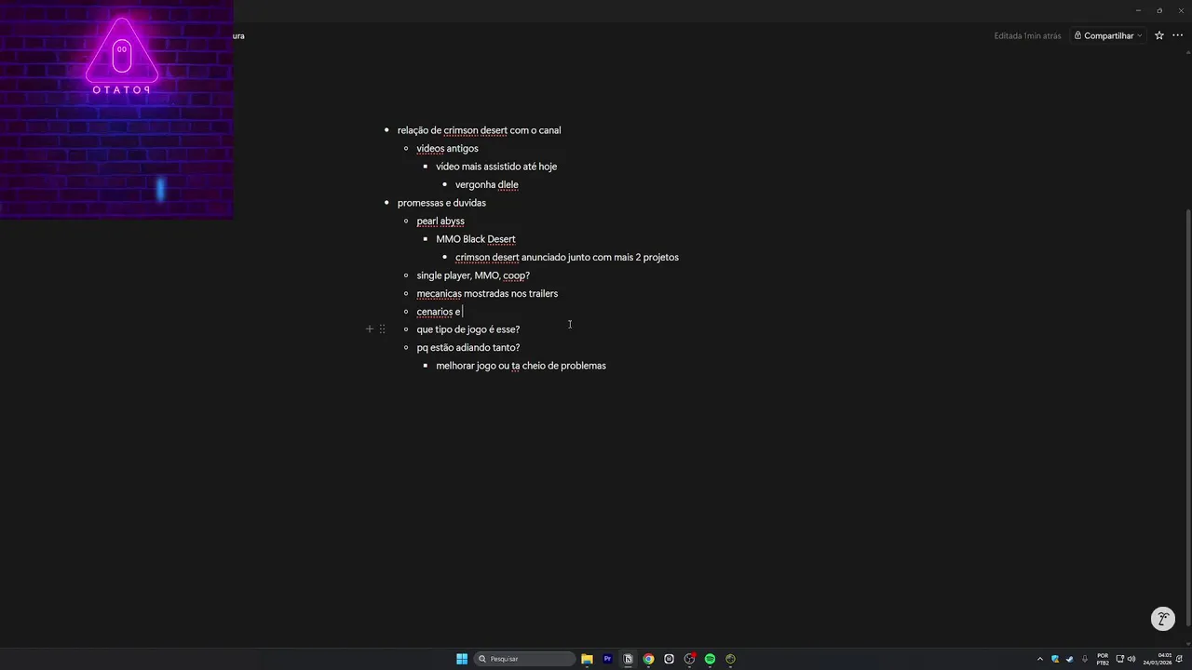
Task: Click the plus icon to add block
Action: pyautogui.click(x=370, y=329)
